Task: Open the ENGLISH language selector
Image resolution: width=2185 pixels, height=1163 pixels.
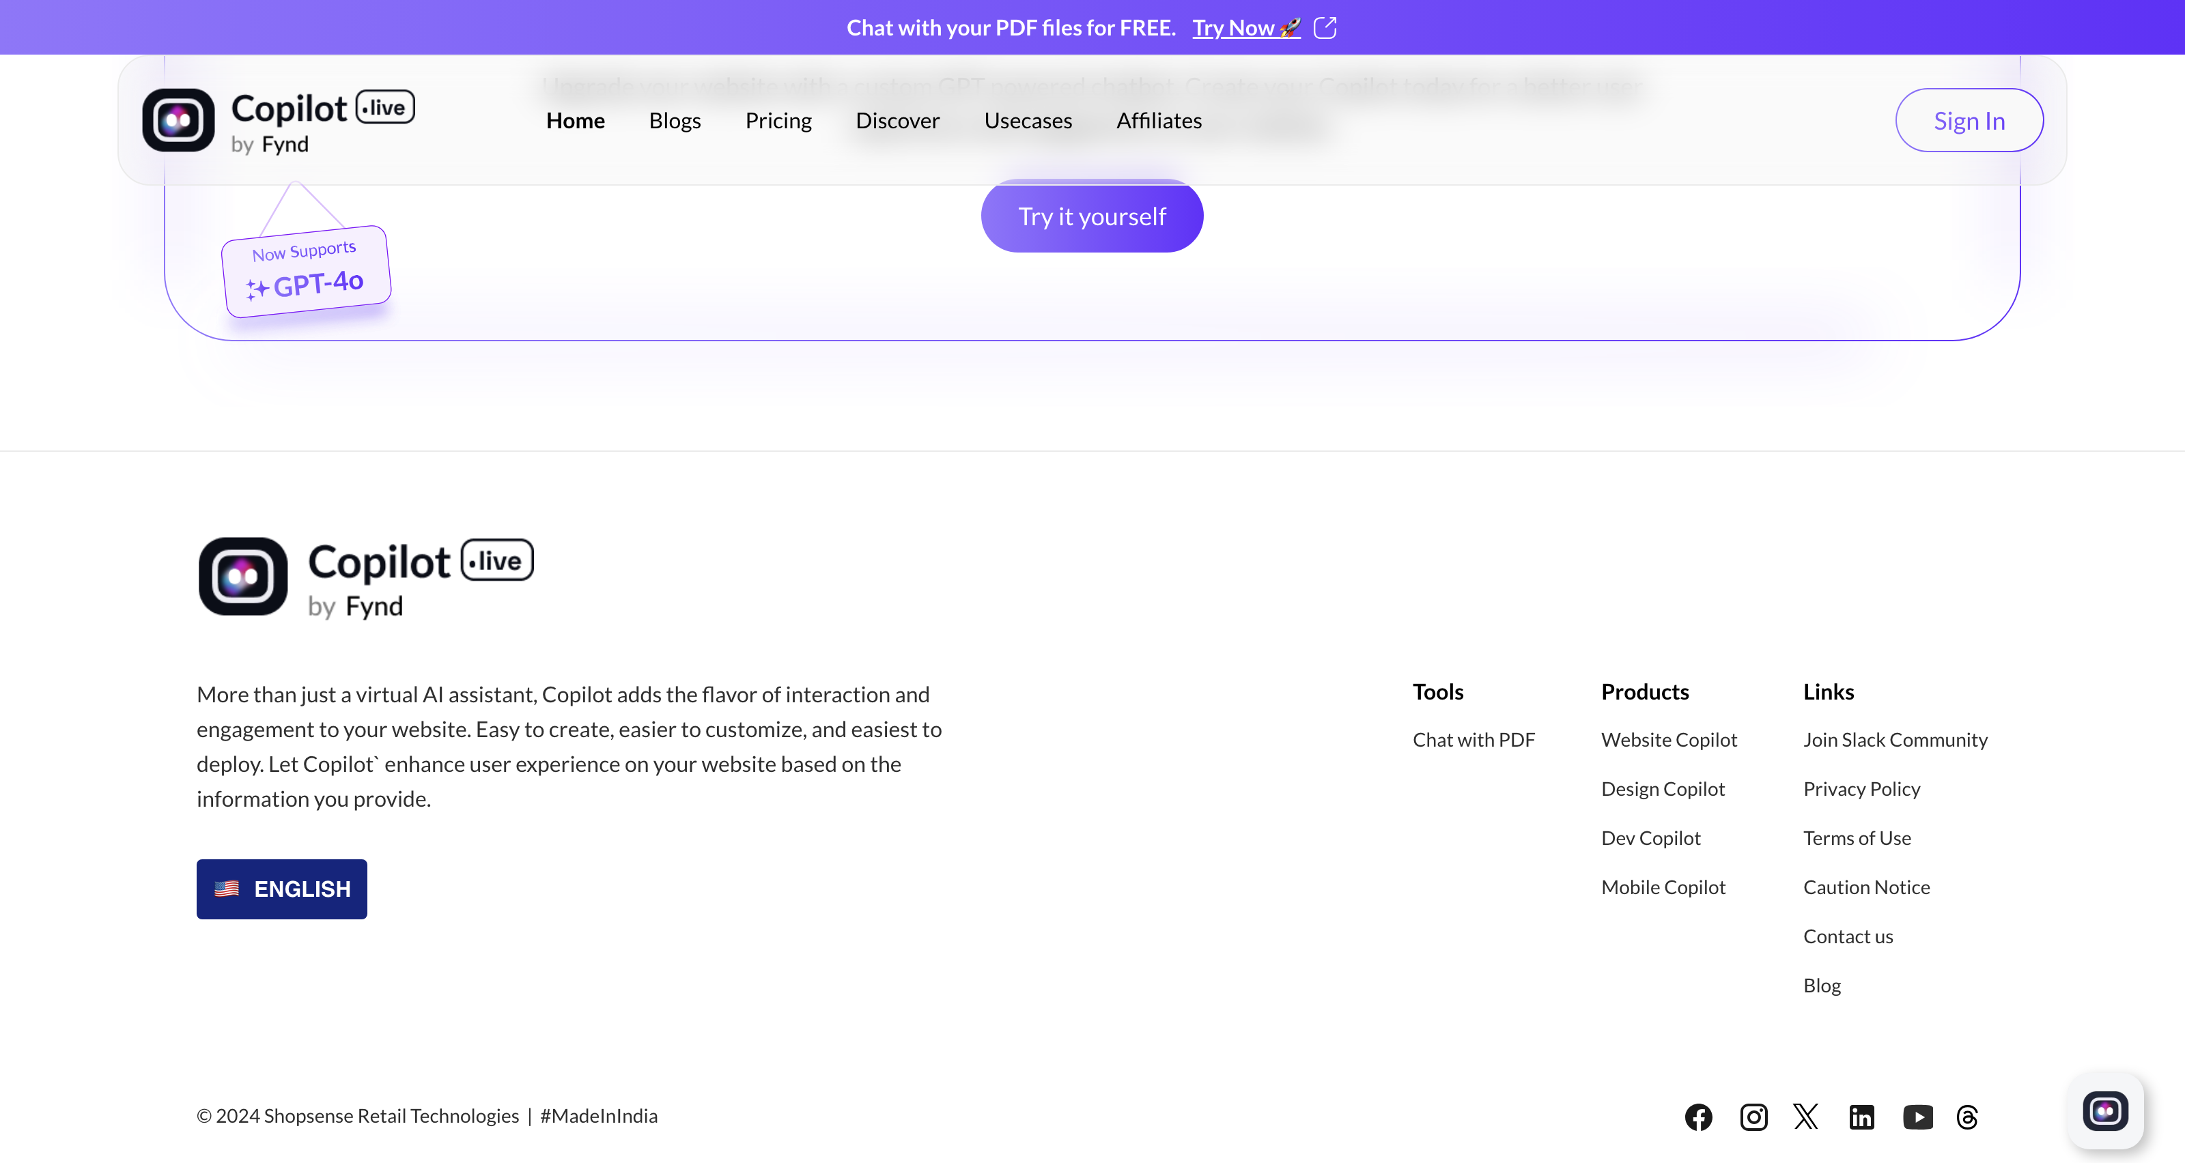Action: (281, 889)
